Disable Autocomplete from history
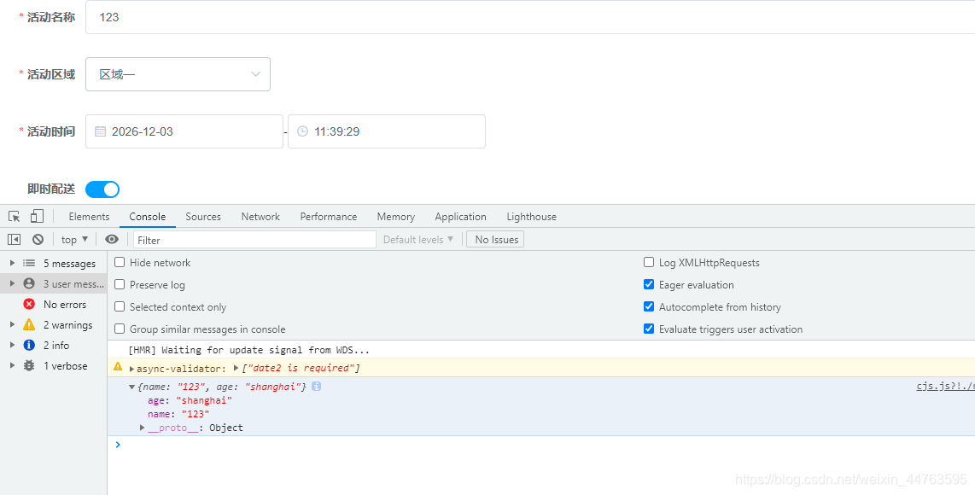Image resolution: width=975 pixels, height=495 pixels. pyautogui.click(x=649, y=306)
